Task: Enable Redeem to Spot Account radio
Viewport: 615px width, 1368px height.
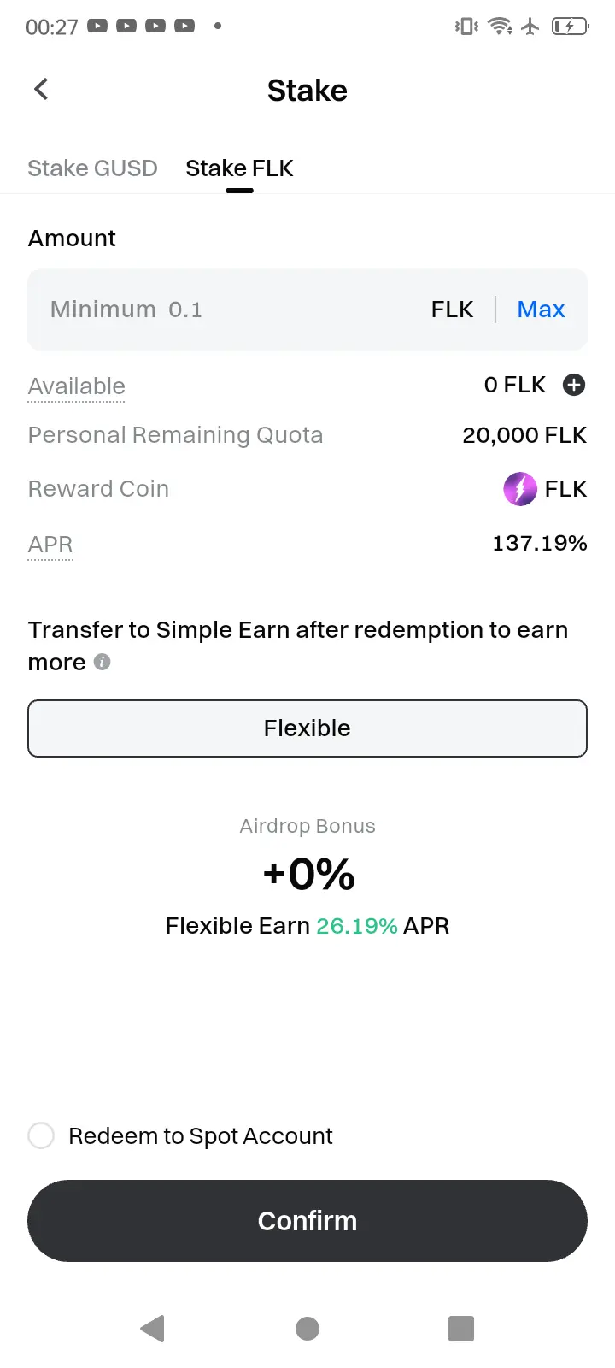Action: (x=41, y=1135)
